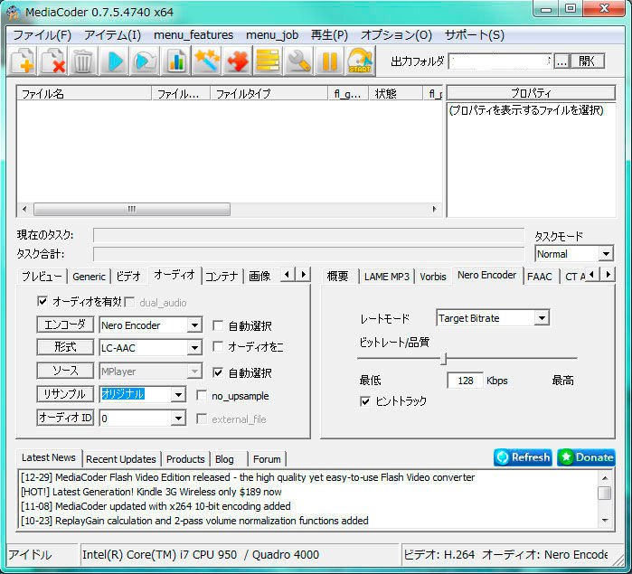
Task: Click the START transcoding icon
Action: [360, 61]
